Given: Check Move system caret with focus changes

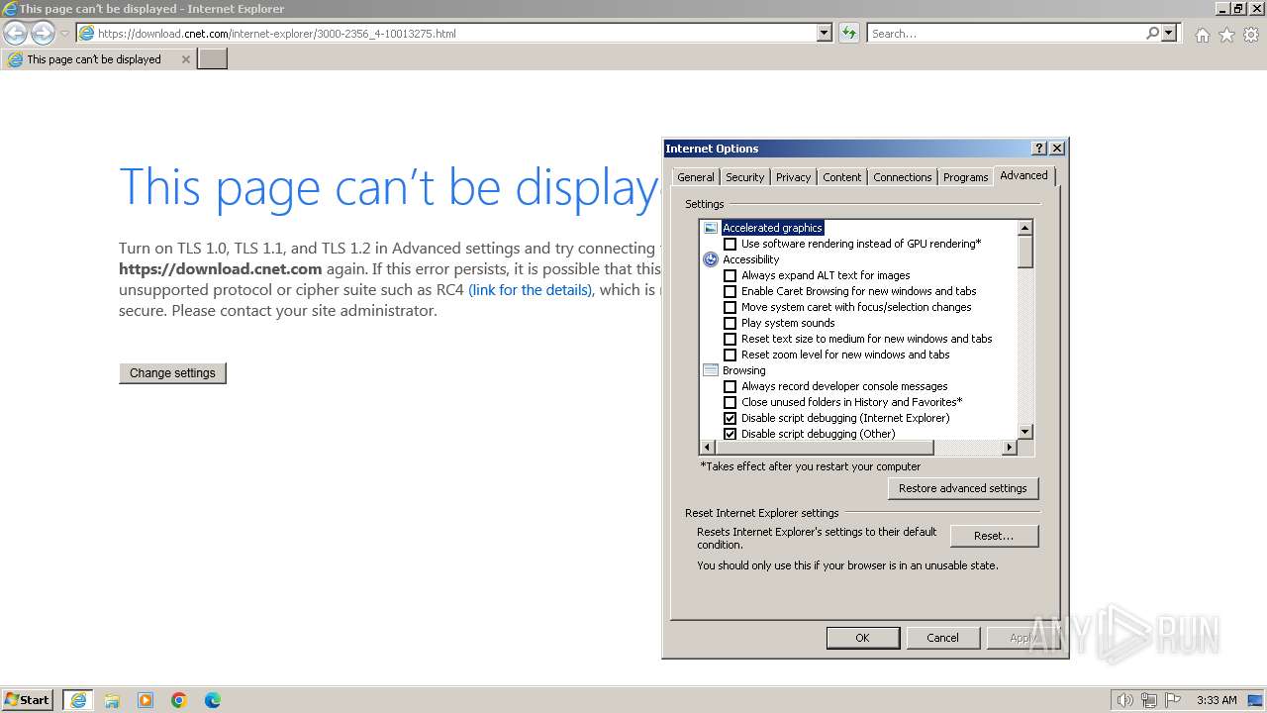Looking at the screenshot, I should [x=731, y=307].
